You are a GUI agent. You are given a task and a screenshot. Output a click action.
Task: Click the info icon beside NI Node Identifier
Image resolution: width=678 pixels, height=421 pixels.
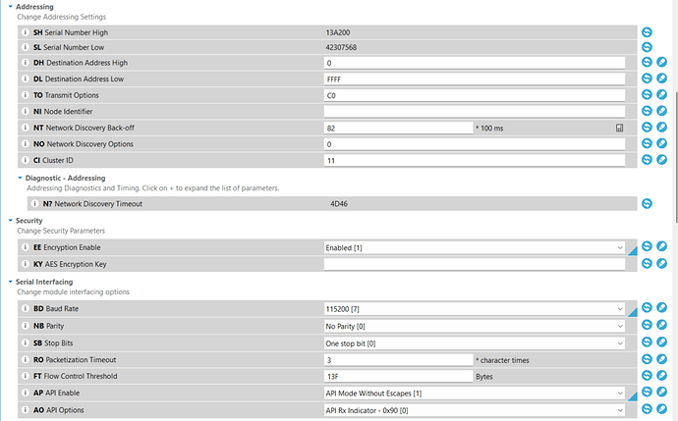26,112
